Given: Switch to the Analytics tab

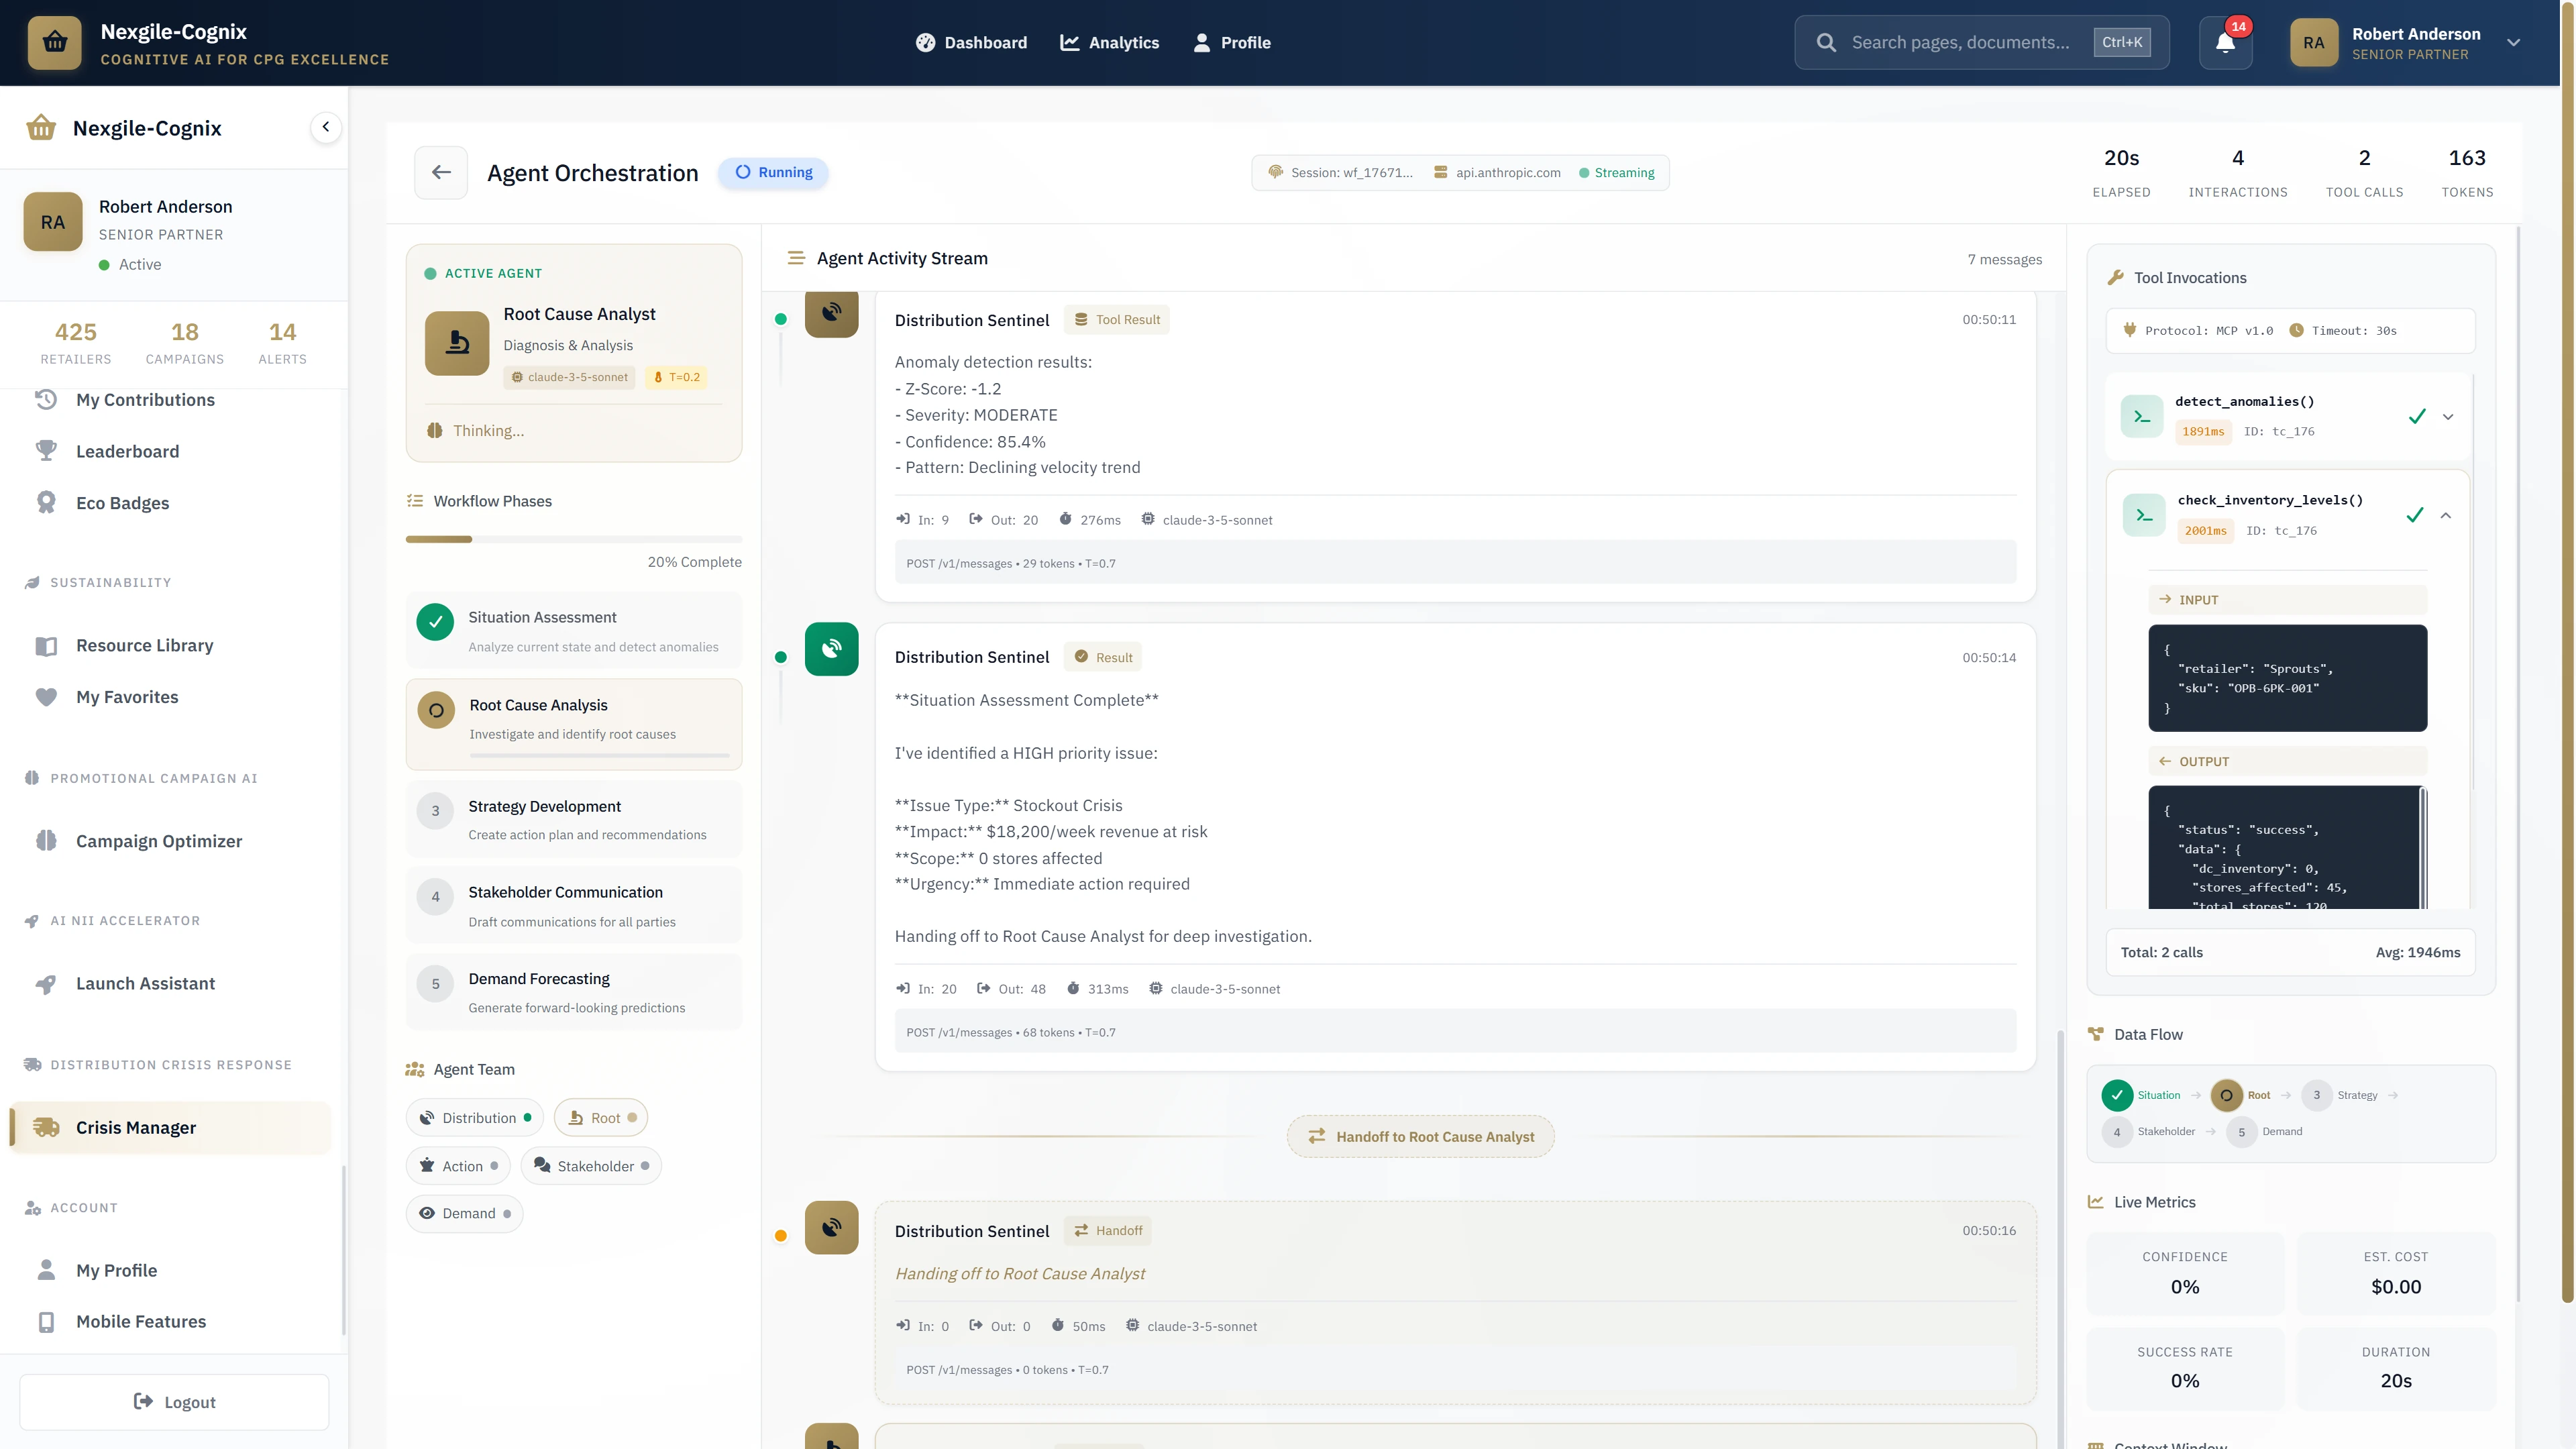Looking at the screenshot, I should pos(1109,42).
